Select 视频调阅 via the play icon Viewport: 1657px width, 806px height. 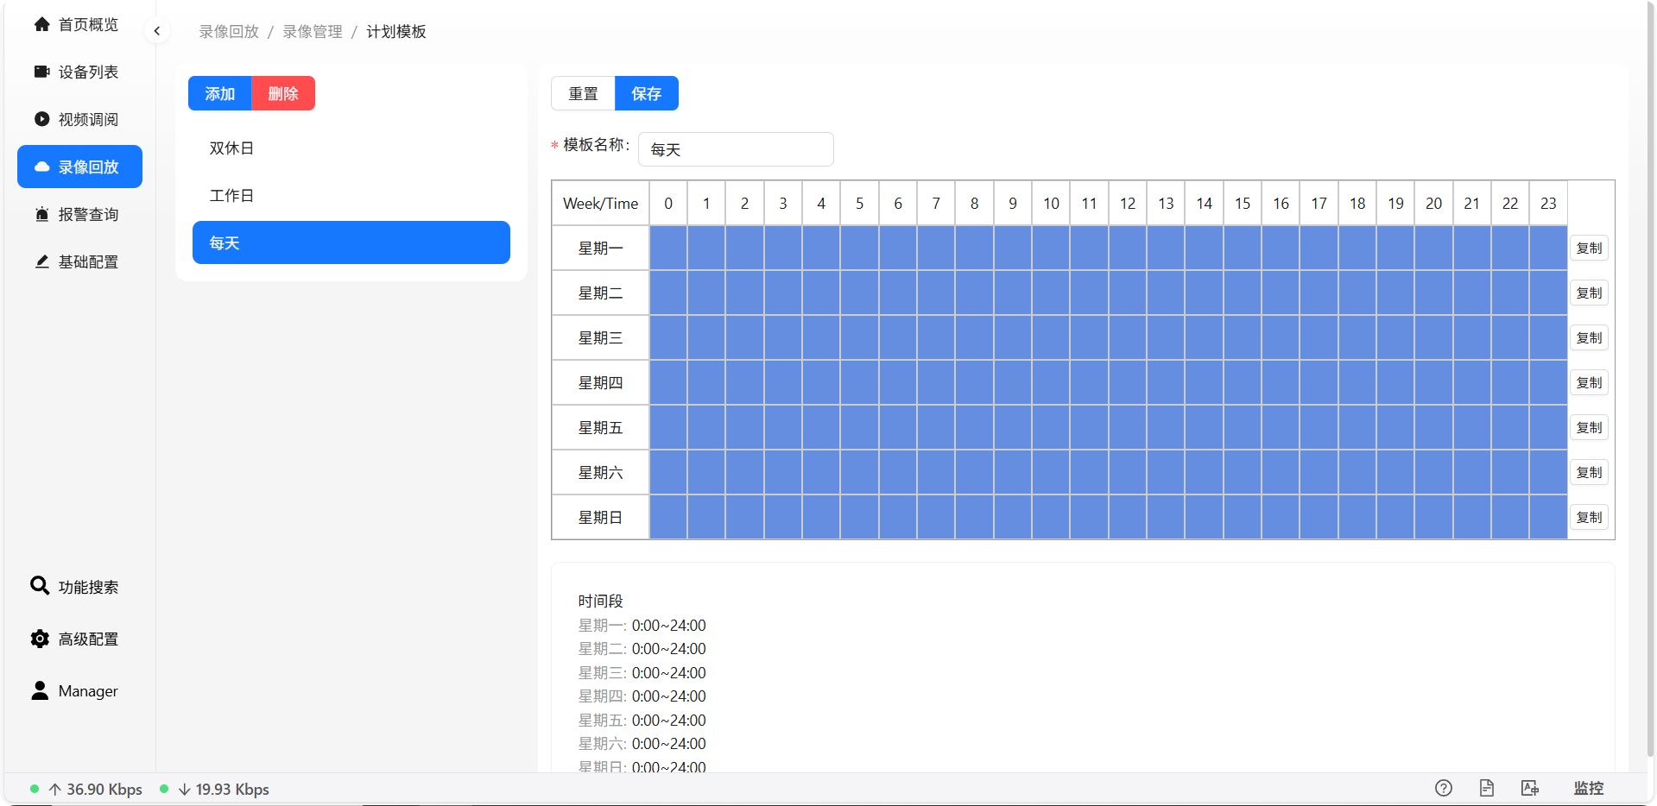tap(41, 119)
